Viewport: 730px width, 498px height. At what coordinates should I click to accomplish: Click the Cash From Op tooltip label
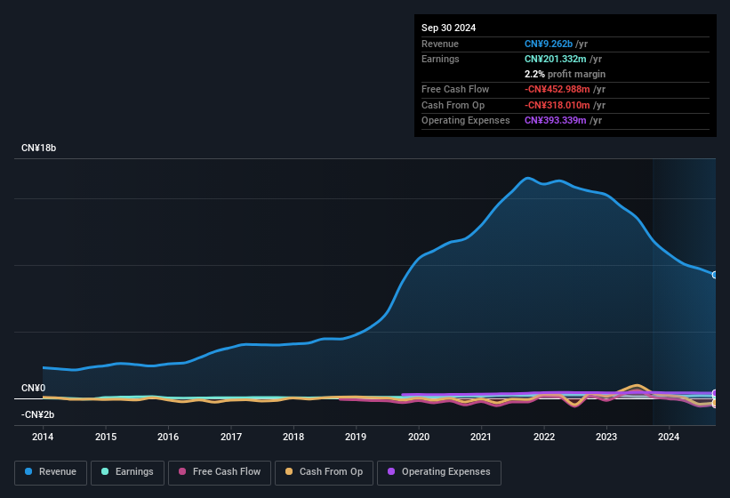coord(453,105)
